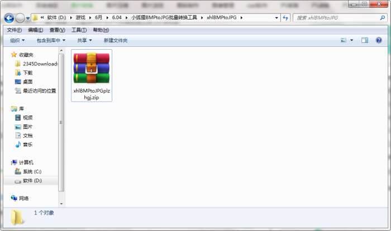
Task: Click the 1 个对象 status text
Action: tap(44, 213)
